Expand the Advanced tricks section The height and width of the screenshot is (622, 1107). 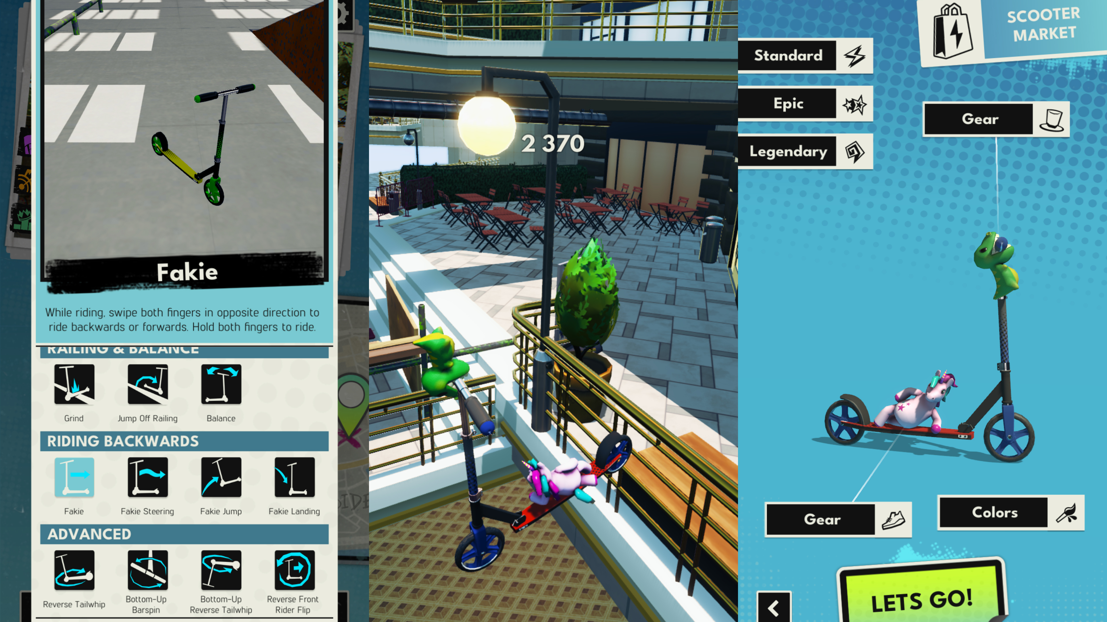pyautogui.click(x=89, y=534)
